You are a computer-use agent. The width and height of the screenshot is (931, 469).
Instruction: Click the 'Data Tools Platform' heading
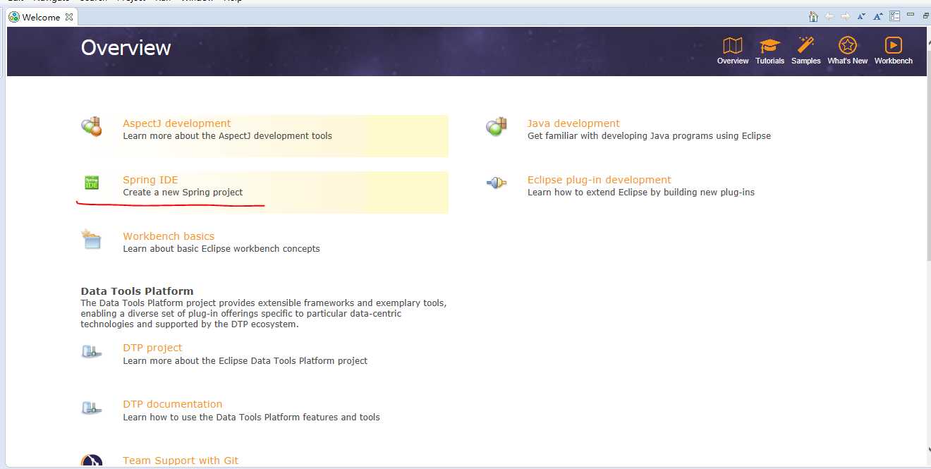tap(137, 291)
